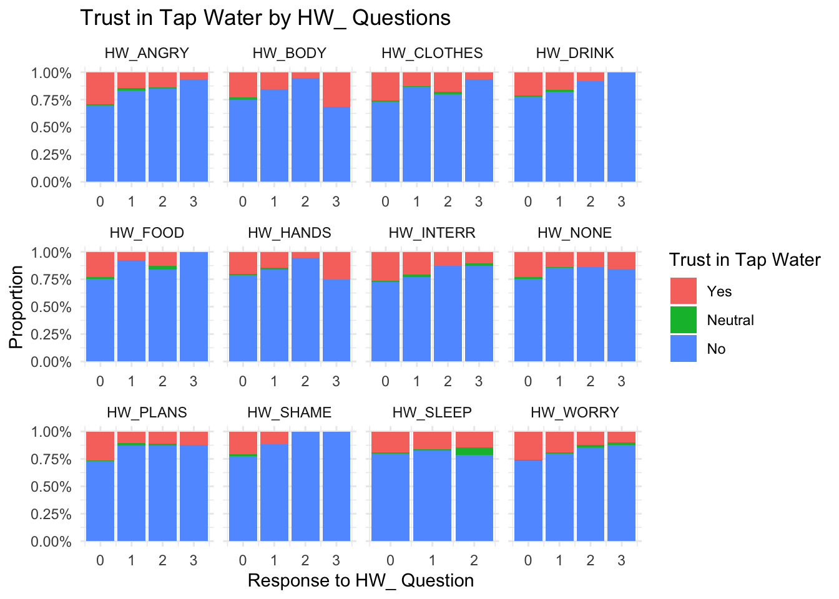
Task: Click the HW_SHAME panel heading
Action: 289,412
